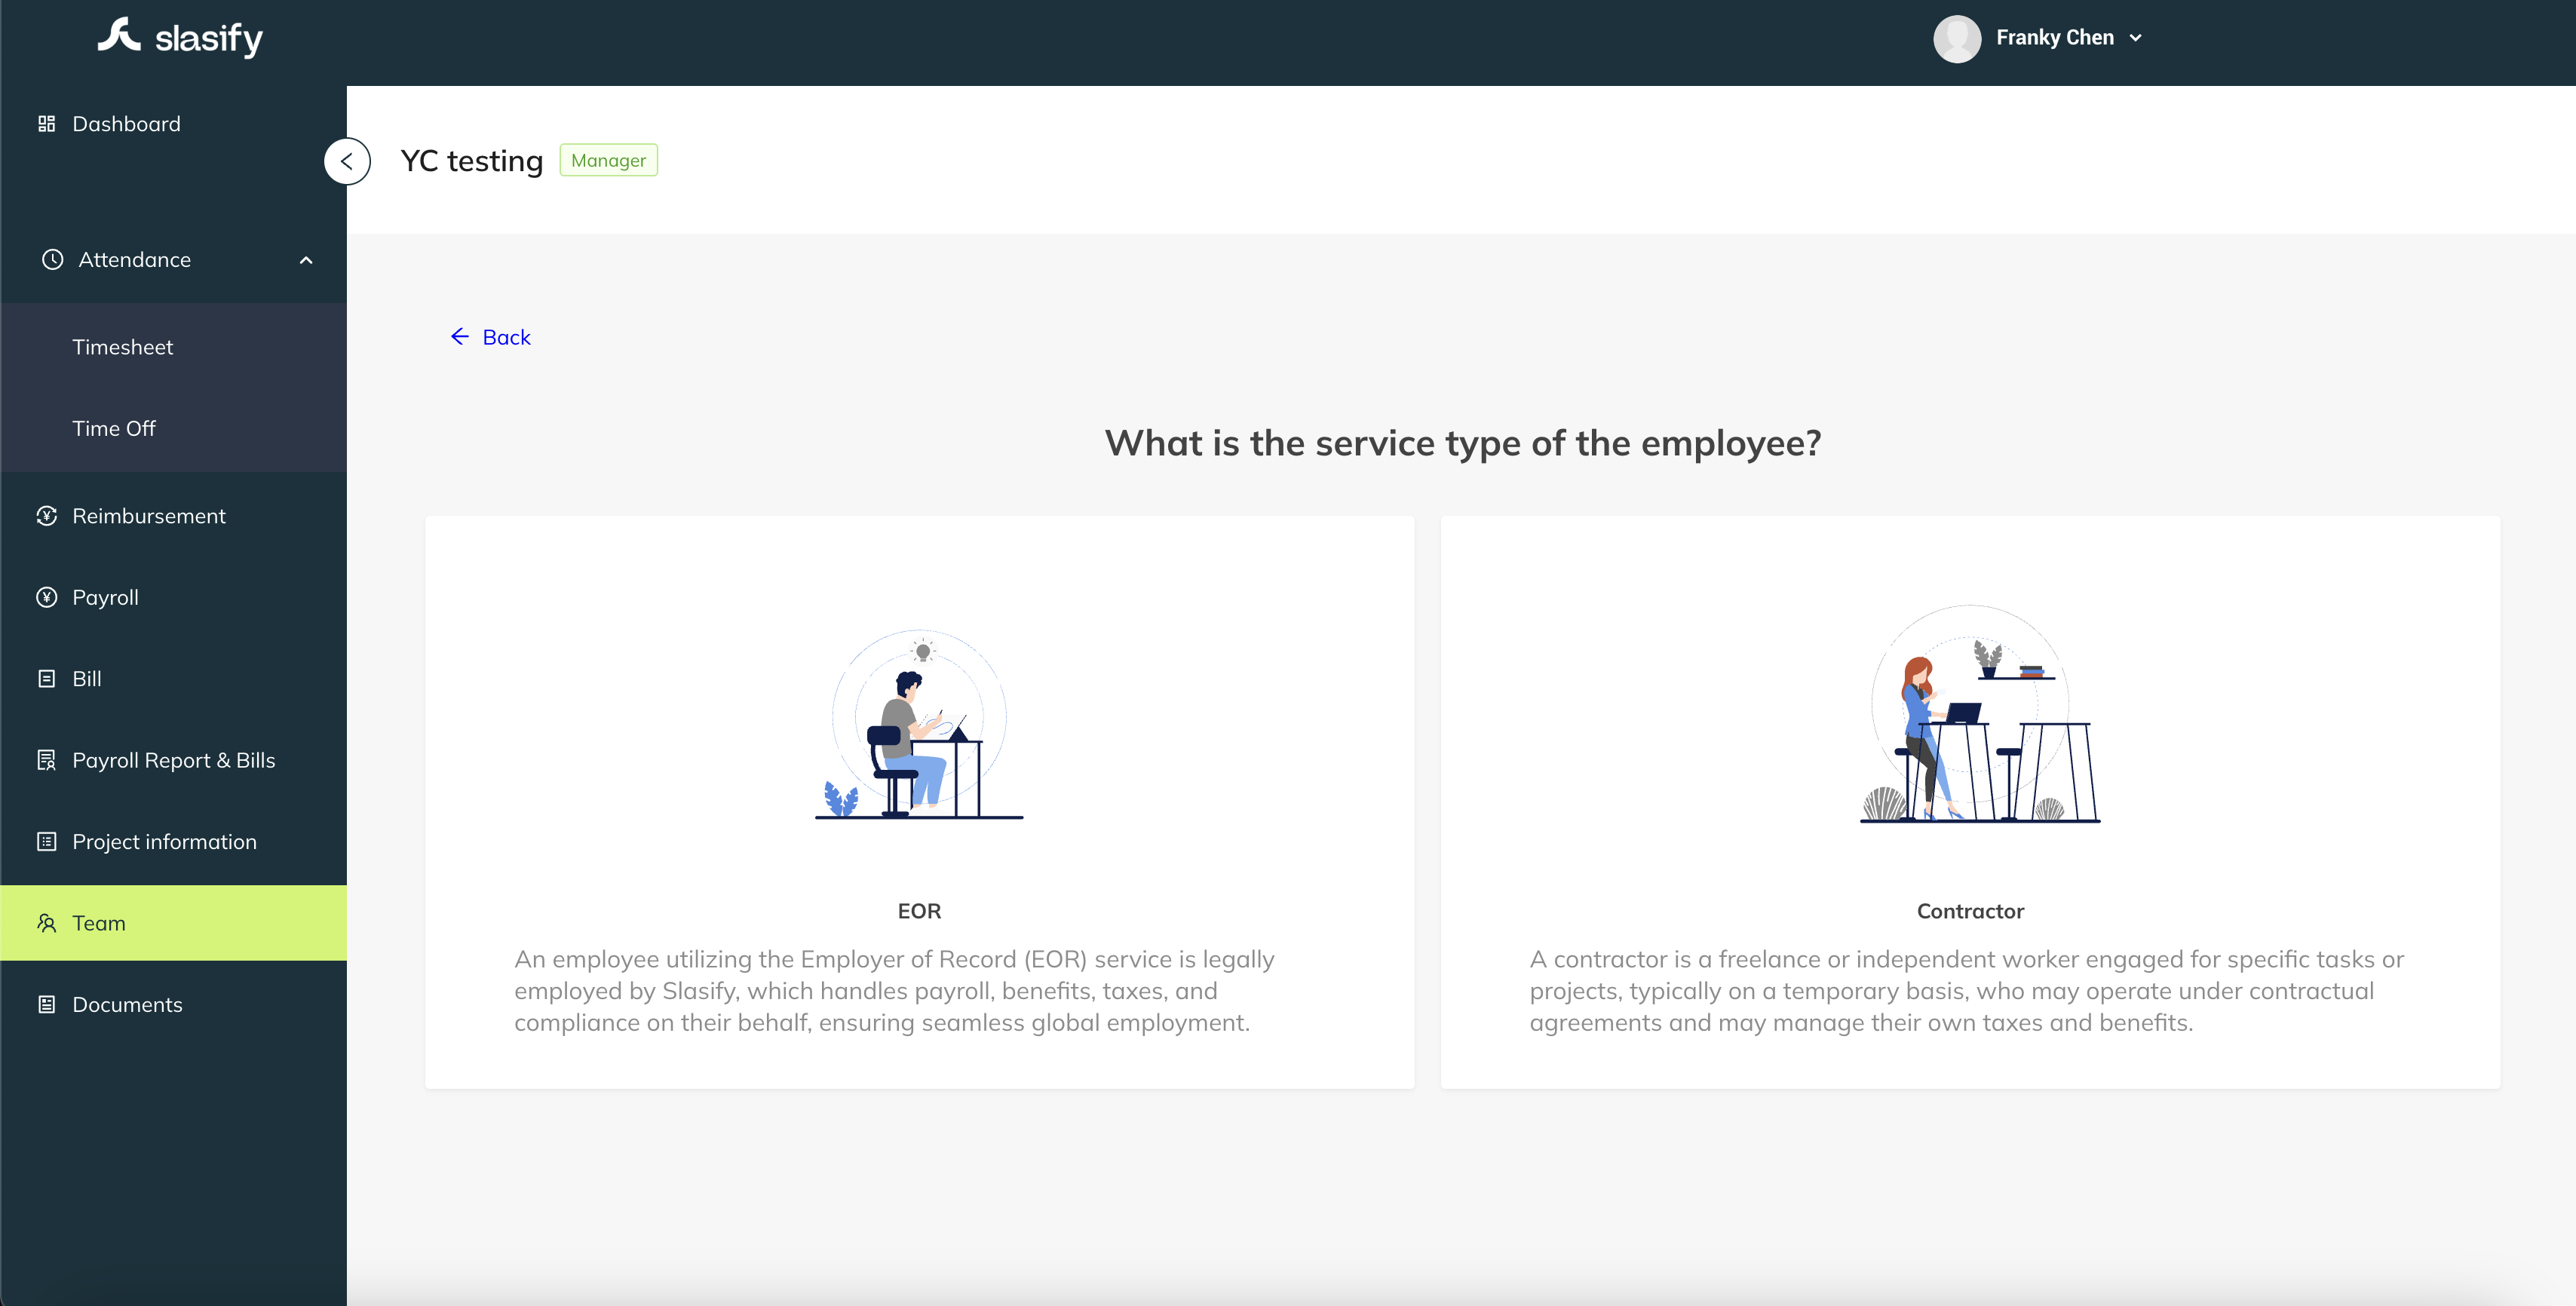Click the Back arrow icon
Screen dimensions: 2576x1306
(460, 336)
